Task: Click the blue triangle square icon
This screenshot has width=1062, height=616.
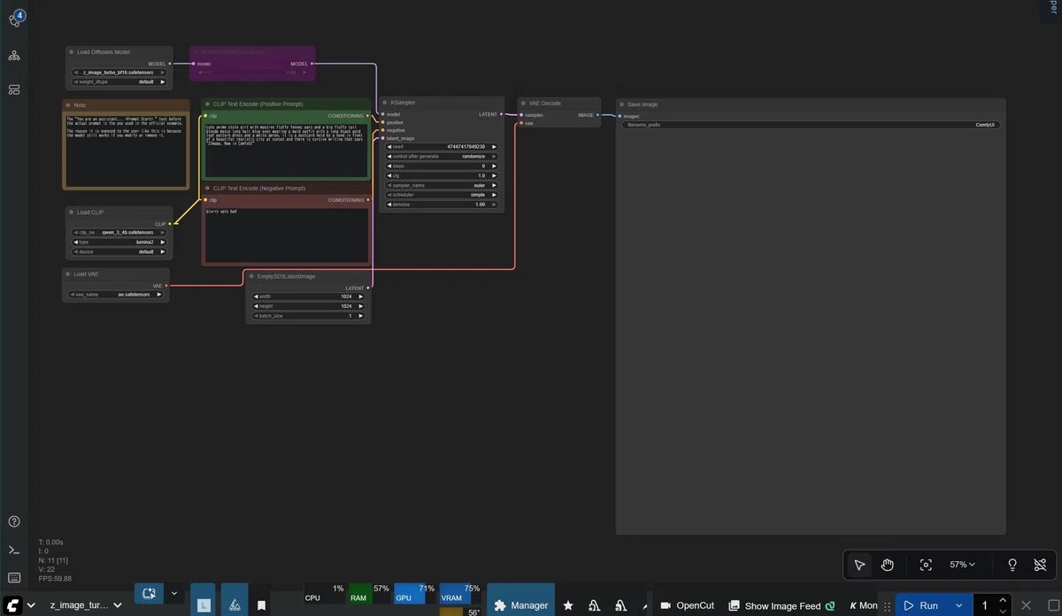Action: [235, 600]
